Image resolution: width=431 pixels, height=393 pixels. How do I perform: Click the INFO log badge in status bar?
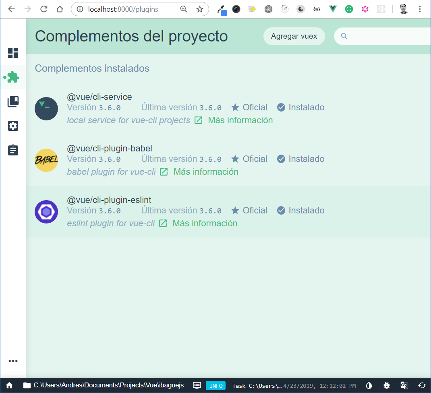[216, 386]
